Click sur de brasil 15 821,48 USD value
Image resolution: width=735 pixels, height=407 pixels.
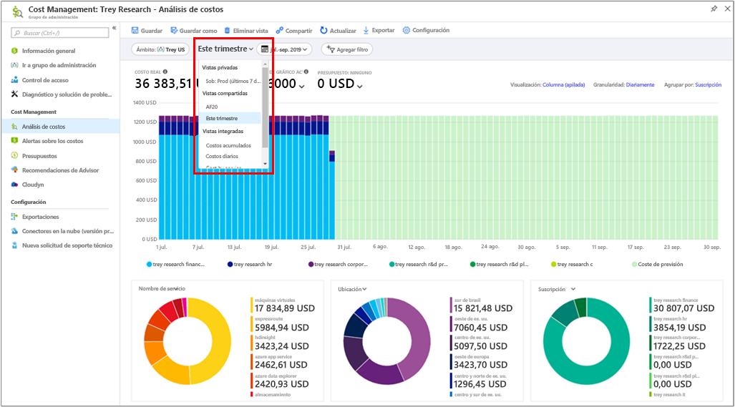pos(483,308)
